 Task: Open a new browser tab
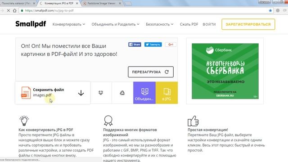(x=128, y=4)
